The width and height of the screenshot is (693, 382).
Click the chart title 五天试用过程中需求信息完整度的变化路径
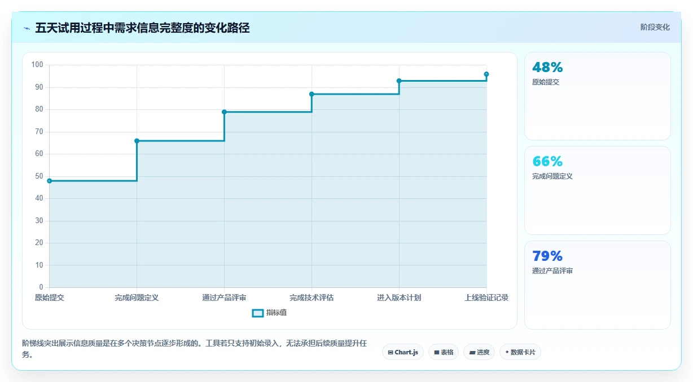click(142, 28)
